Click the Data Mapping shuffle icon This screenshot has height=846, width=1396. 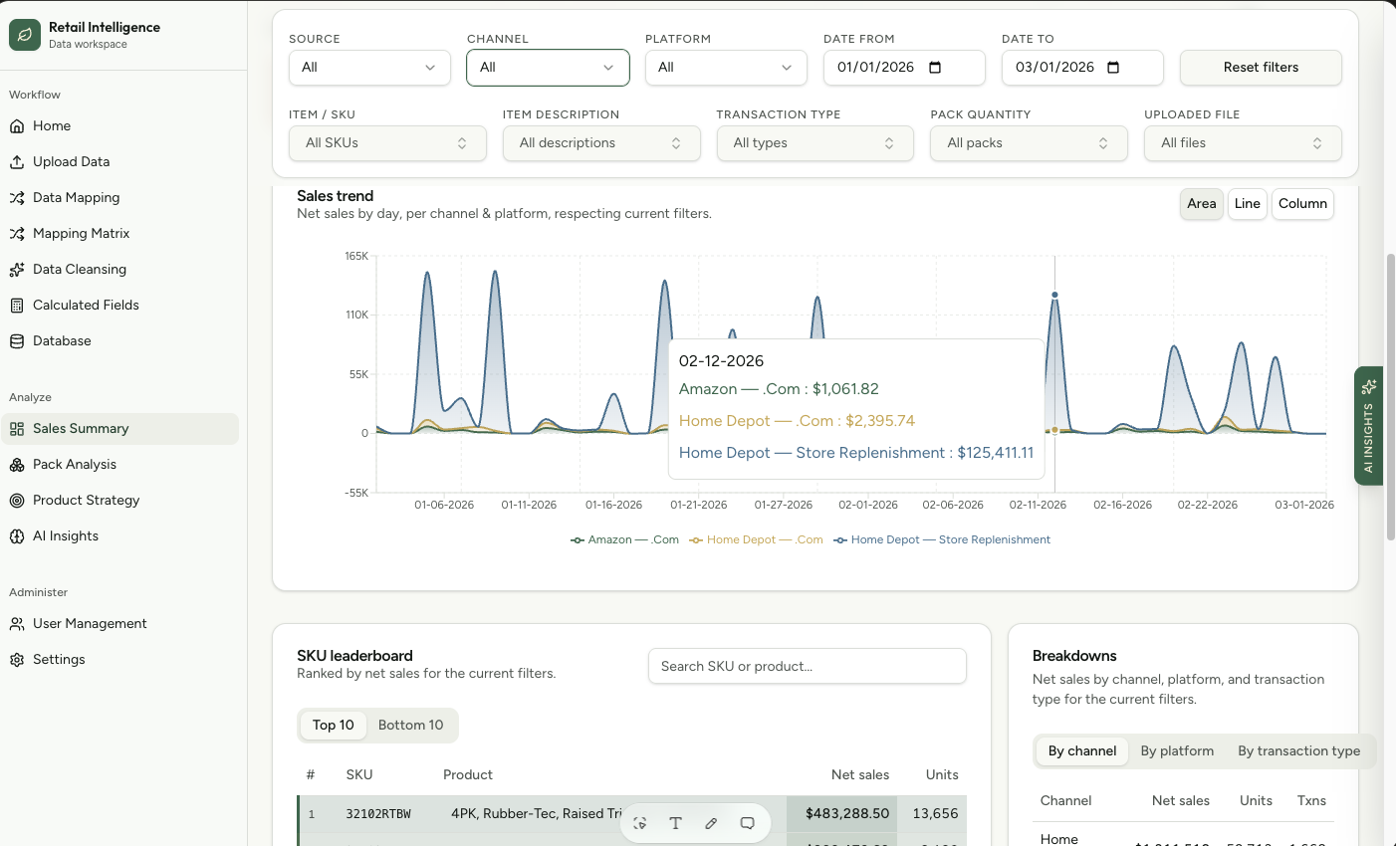(x=17, y=198)
